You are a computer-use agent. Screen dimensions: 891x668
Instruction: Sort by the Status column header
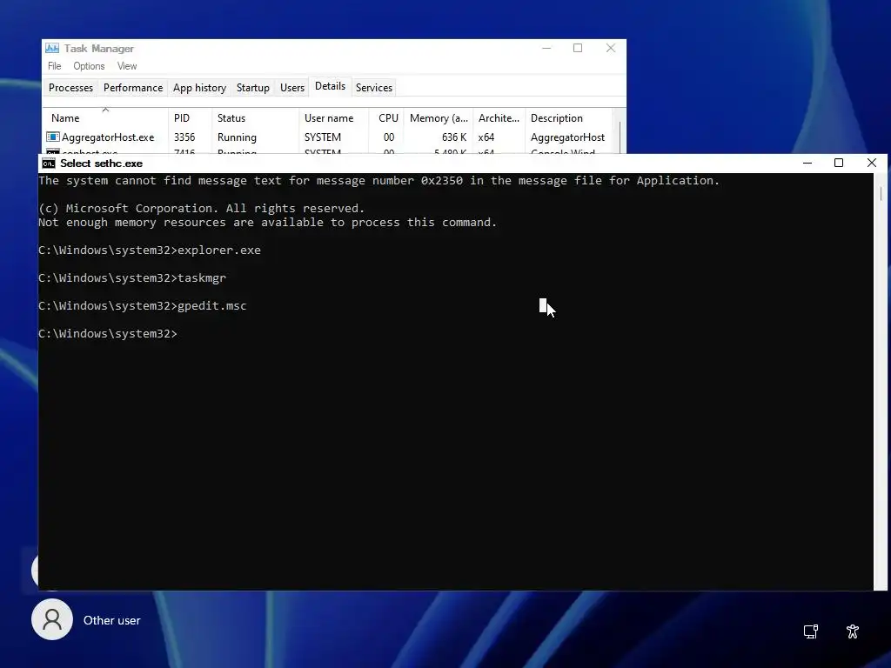point(255,117)
